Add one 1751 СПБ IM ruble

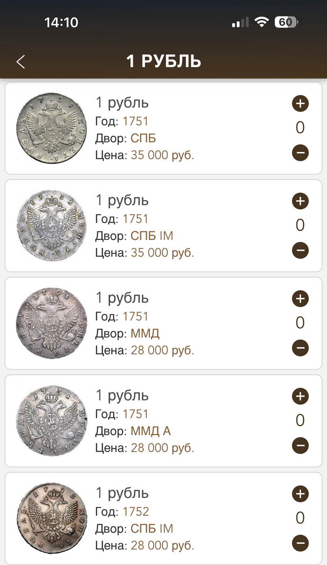click(300, 201)
